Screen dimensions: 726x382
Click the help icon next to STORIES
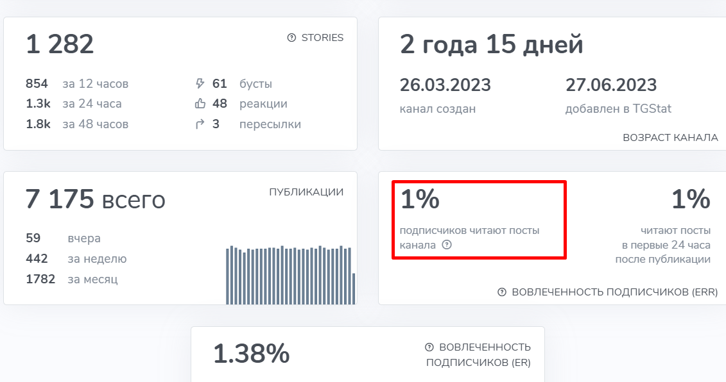pos(291,38)
